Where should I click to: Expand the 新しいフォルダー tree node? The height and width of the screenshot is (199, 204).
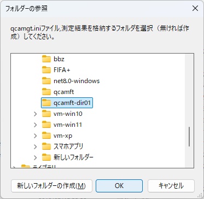point(35,157)
